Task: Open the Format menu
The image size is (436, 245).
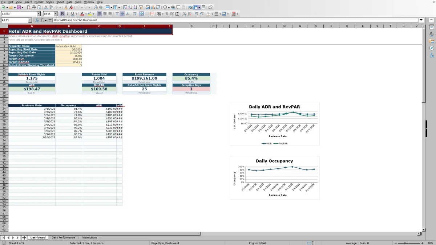Action: coord(39,2)
